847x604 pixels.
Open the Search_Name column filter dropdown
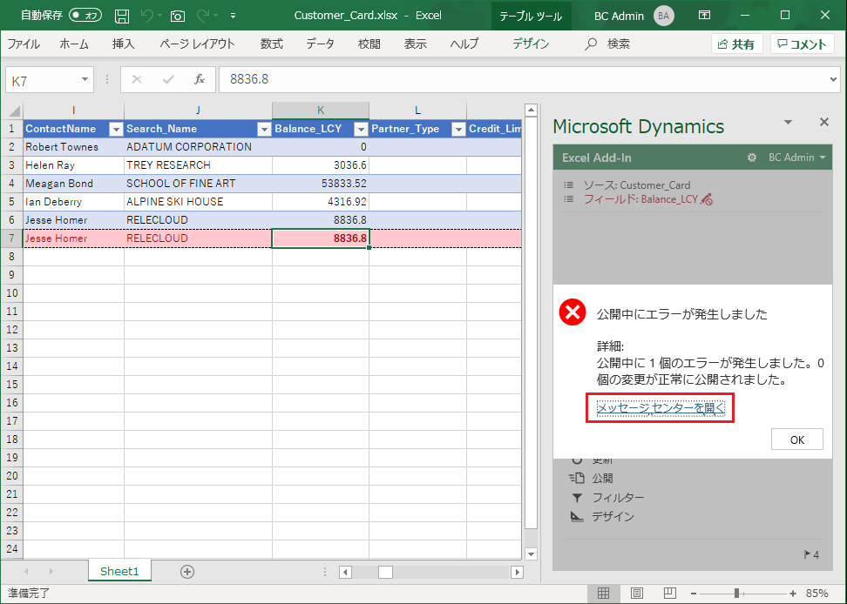264,129
